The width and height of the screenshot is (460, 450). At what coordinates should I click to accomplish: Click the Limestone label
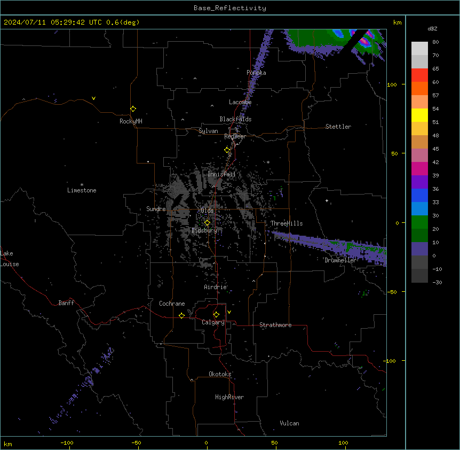pyautogui.click(x=82, y=190)
